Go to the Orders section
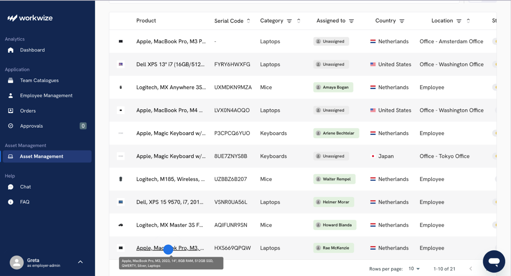The image size is (511, 276). (28, 111)
